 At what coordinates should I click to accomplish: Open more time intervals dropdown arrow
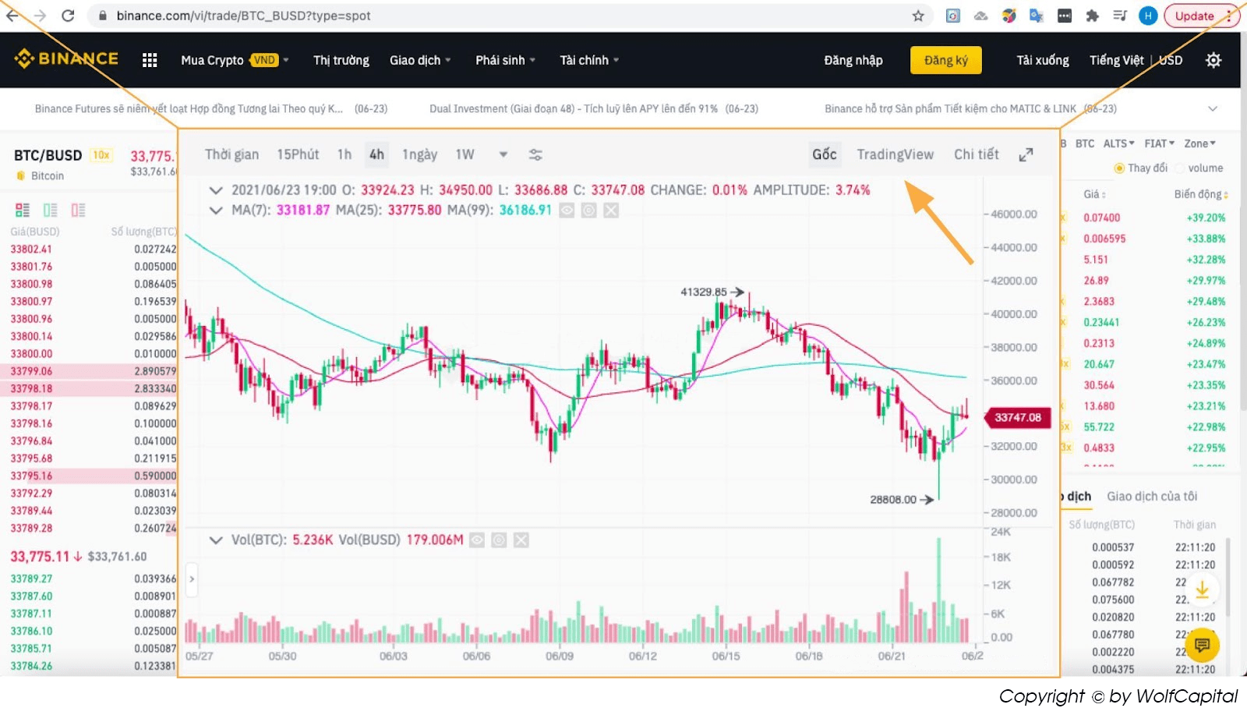503,154
